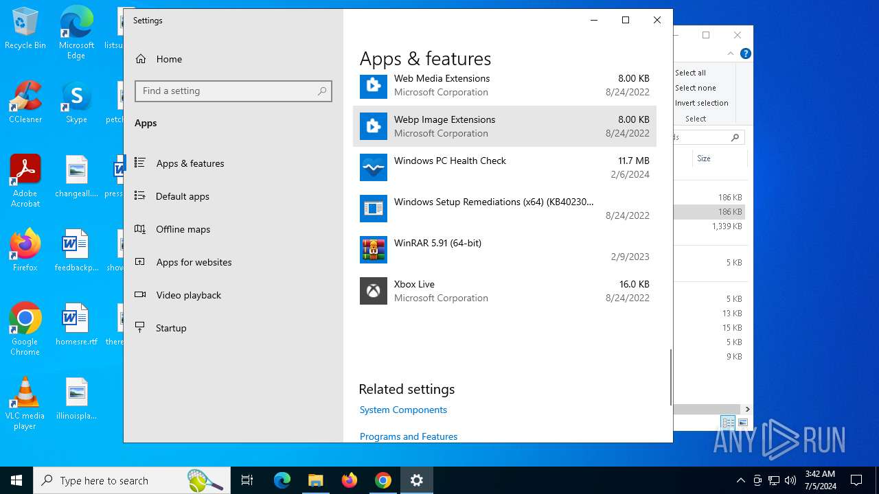Open the Google Chrome desktop shortcut
The width and height of the screenshot is (879, 494).
click(25, 329)
